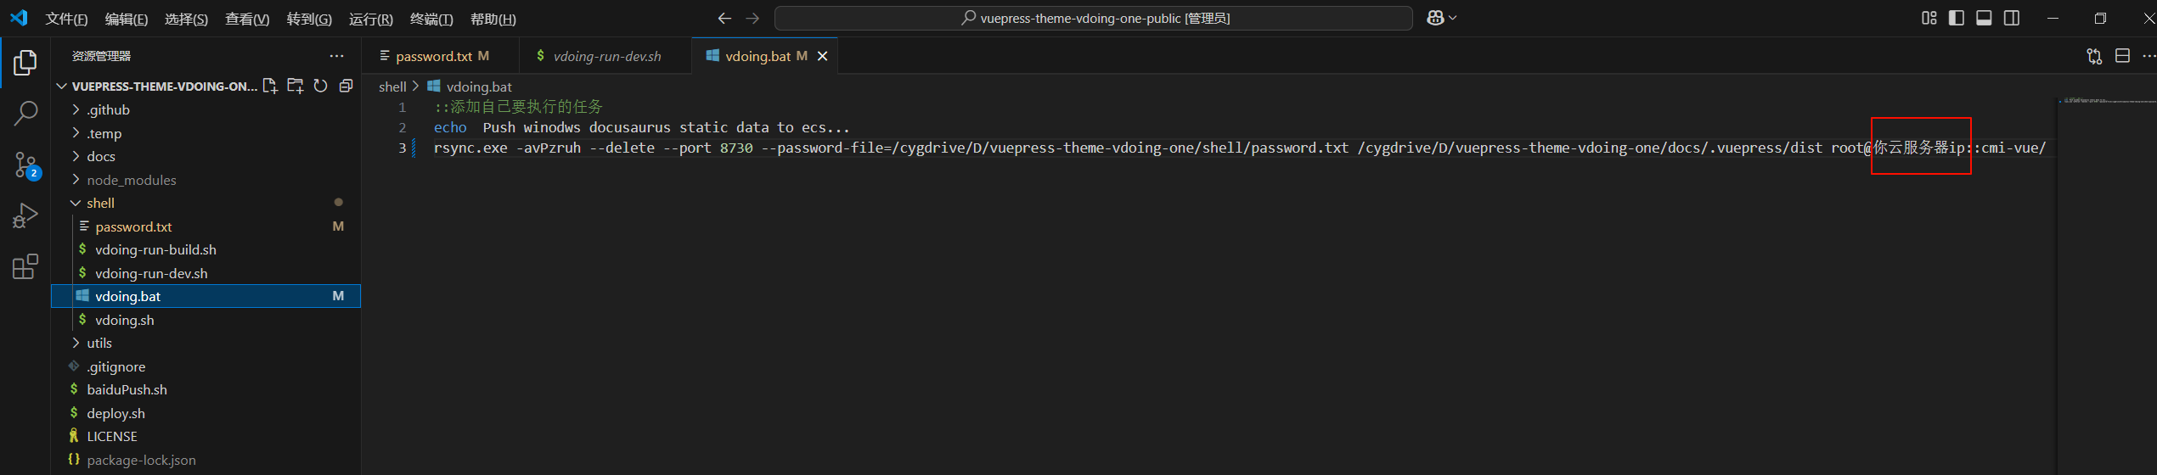
Task: Open the Run and Debug view
Action: click(25, 215)
